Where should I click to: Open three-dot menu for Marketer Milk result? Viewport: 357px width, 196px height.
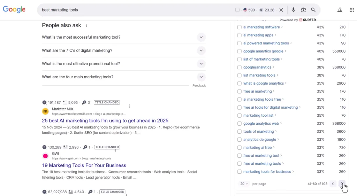pos(129,106)
